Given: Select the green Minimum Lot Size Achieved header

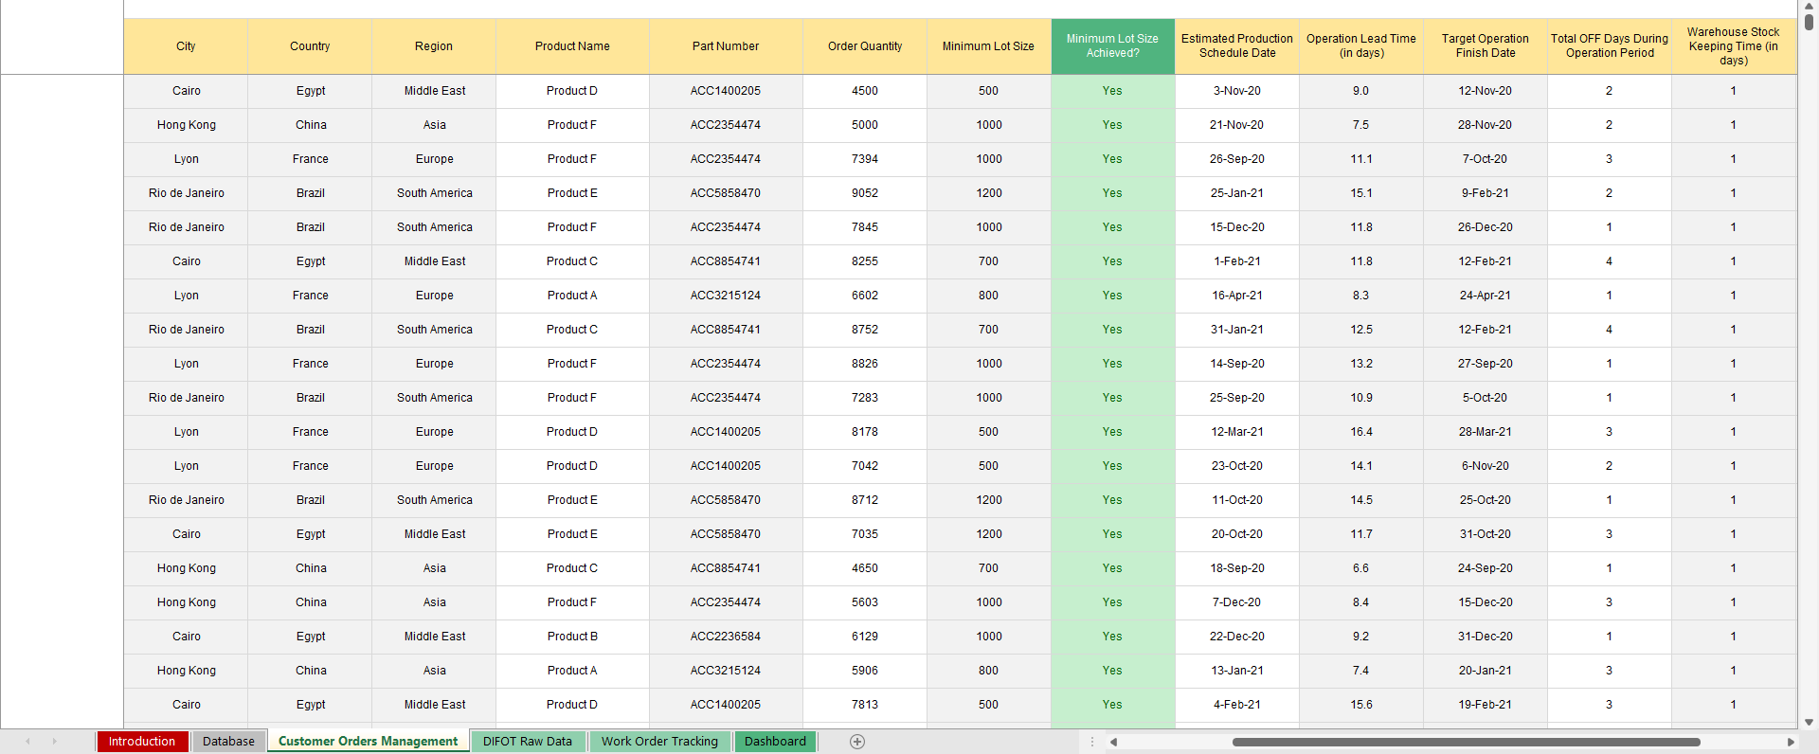Looking at the screenshot, I should coord(1112,46).
